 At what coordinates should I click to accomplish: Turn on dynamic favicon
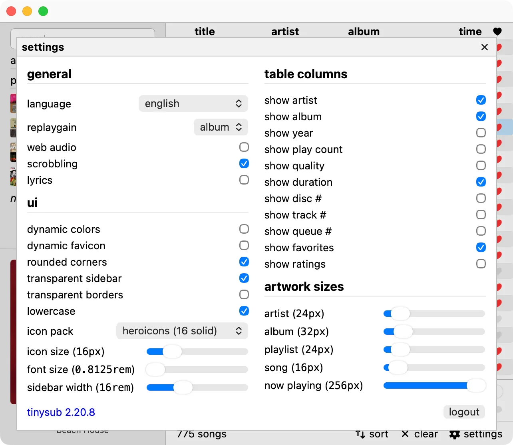tap(244, 245)
